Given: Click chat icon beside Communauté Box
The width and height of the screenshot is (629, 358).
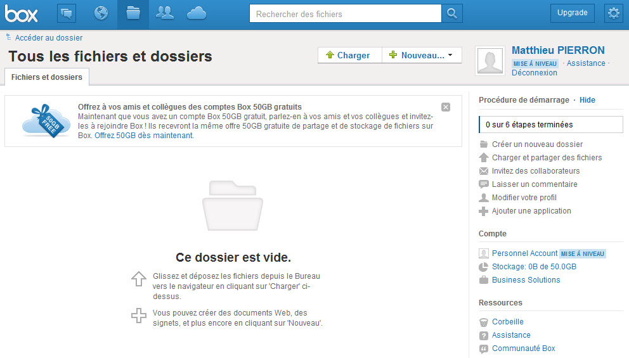Looking at the screenshot, I should click(x=484, y=348).
